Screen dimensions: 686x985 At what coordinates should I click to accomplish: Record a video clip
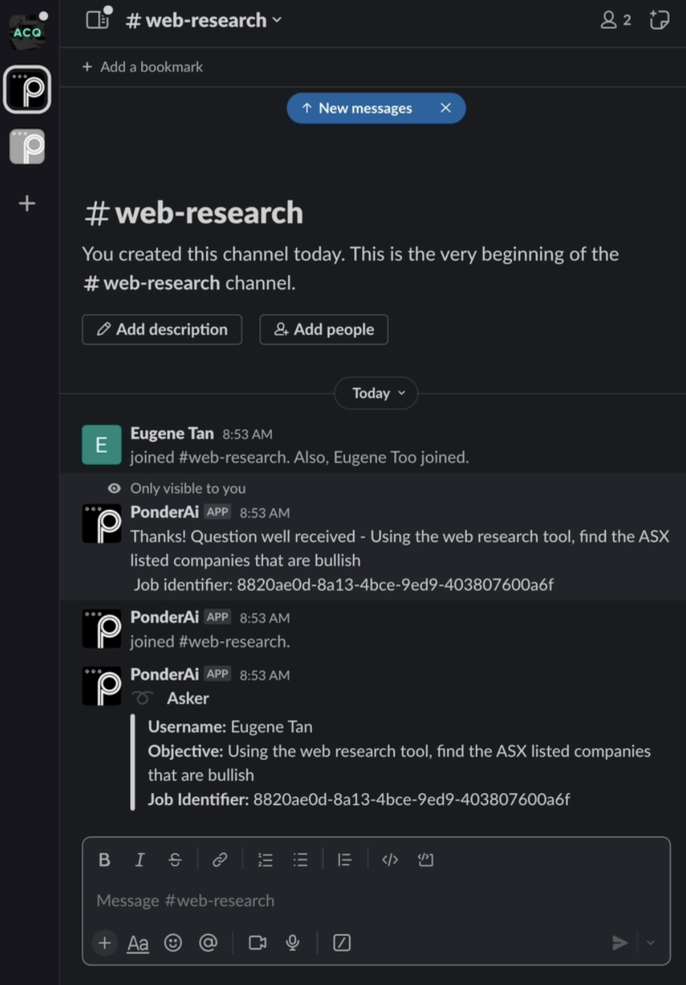click(258, 943)
